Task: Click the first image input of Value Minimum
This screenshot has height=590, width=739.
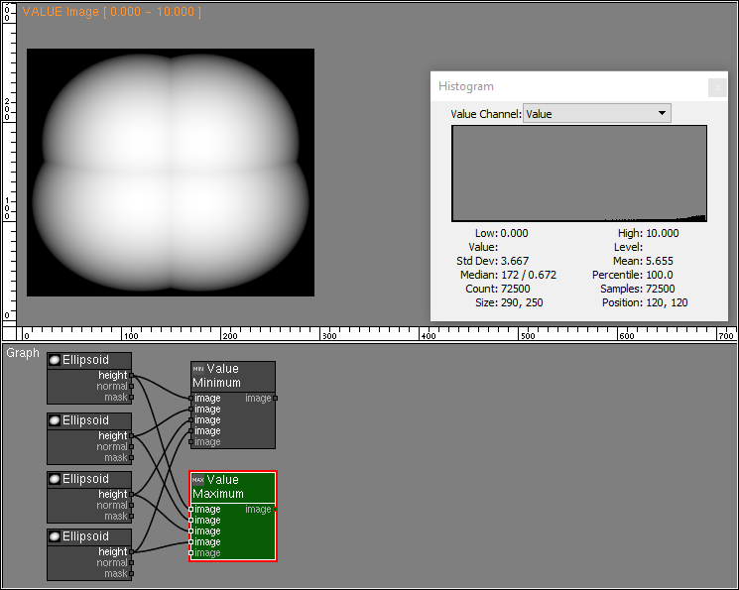Action: (x=191, y=399)
